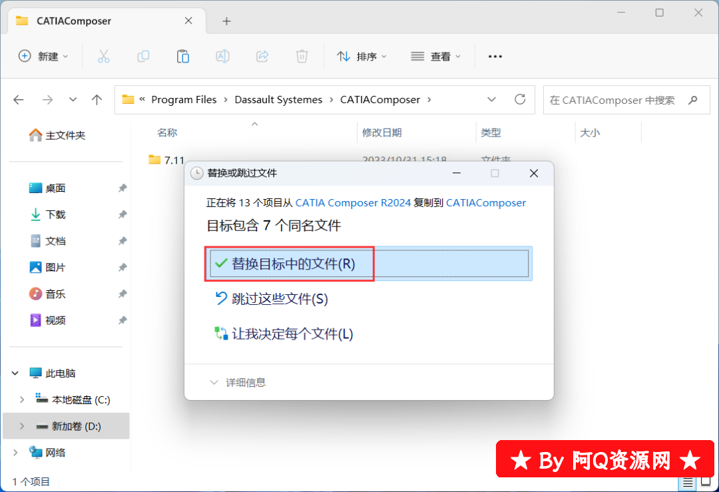Expand 详细信息 in the dialog
719x492 pixels.
(x=238, y=382)
